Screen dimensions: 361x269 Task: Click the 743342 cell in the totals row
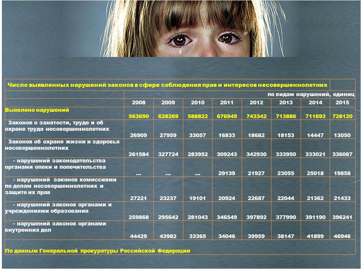click(256, 116)
